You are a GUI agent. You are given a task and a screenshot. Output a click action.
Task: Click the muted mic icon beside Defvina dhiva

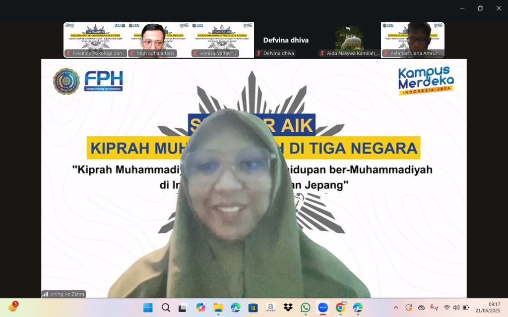[258, 53]
